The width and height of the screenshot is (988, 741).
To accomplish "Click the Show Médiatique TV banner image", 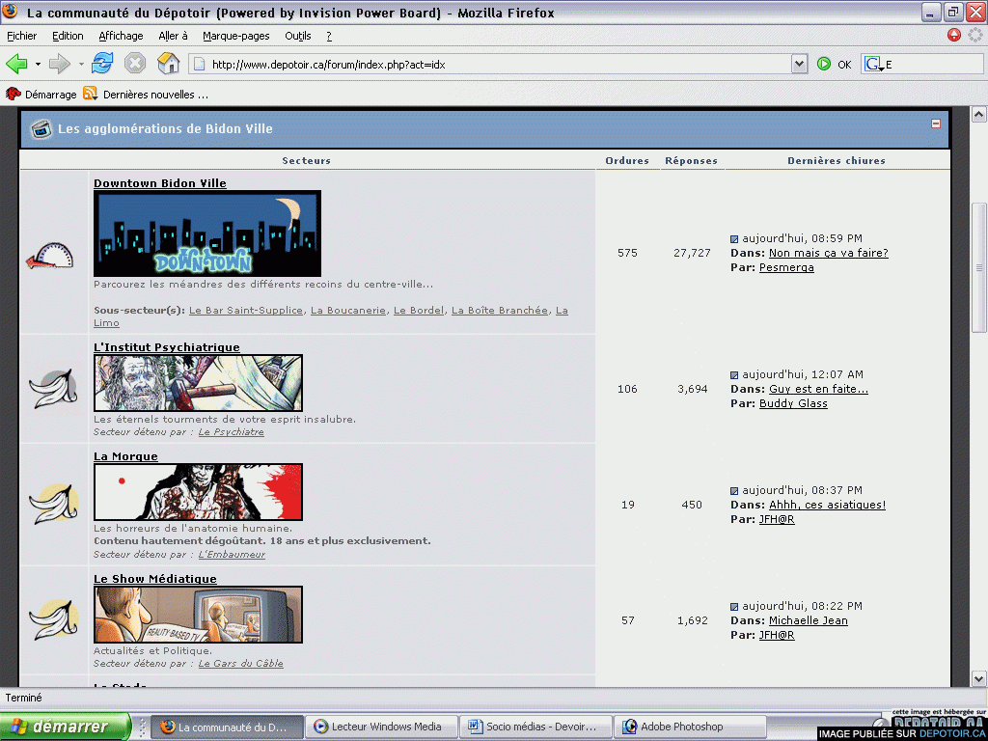I will coord(198,615).
